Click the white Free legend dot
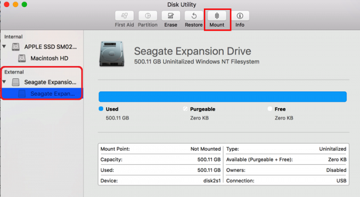This screenshot has height=197, width=360. click(x=270, y=109)
